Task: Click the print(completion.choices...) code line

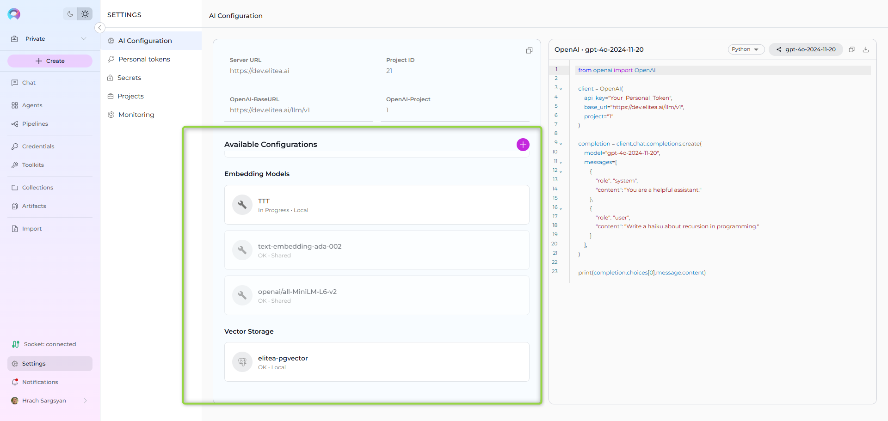Action: tap(642, 273)
